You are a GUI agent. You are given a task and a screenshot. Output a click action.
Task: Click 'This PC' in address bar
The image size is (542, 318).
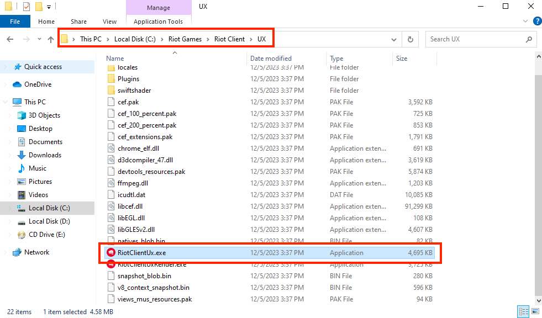(x=91, y=39)
